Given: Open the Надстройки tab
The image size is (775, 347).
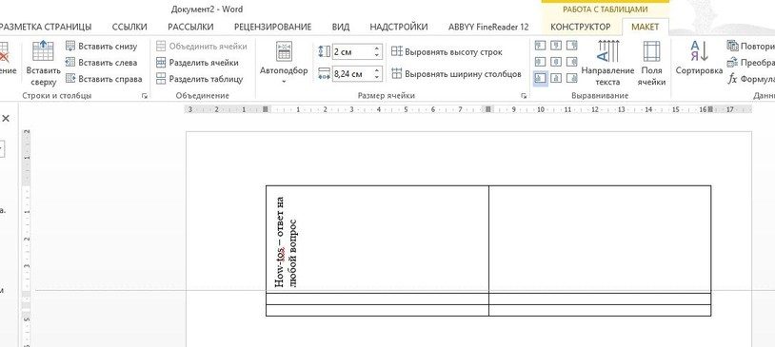Looking at the screenshot, I should coord(399,27).
